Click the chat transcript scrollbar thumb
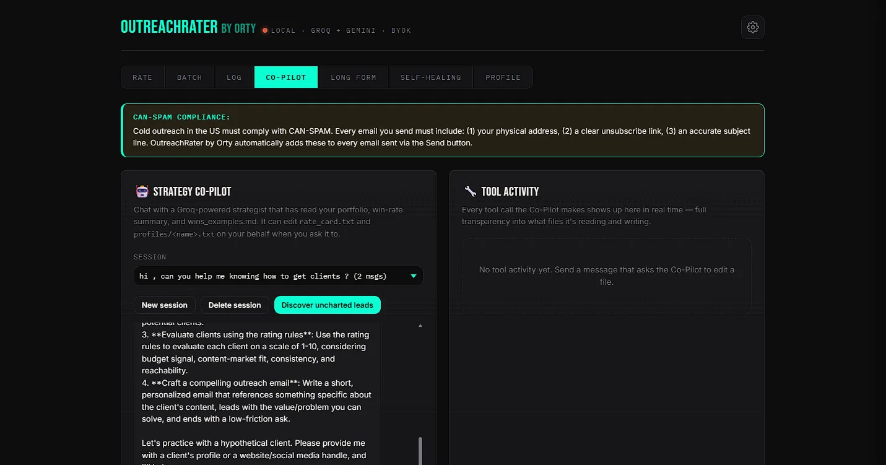Screen dimensions: 886x465 click(x=420, y=451)
